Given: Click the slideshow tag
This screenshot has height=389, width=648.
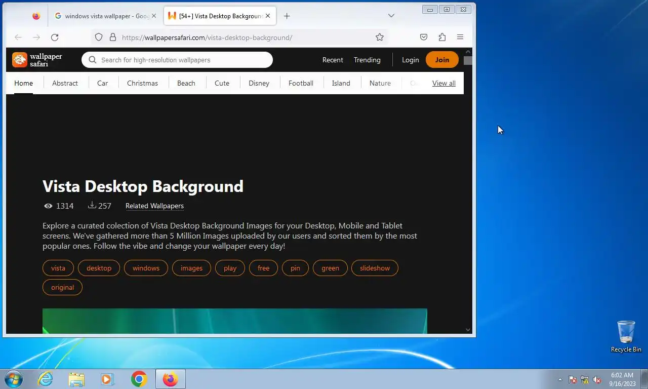Looking at the screenshot, I should [x=375, y=268].
